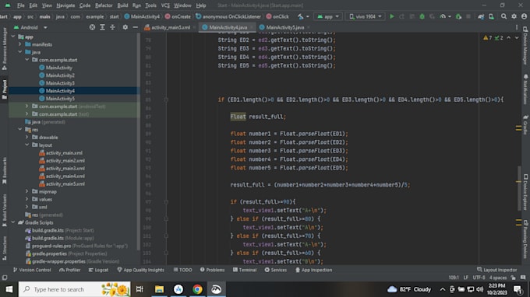Run the app with the green play button

pyautogui.click(x=392, y=16)
